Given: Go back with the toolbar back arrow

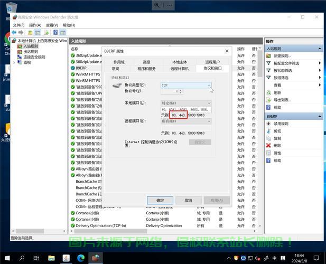Looking at the screenshot, I should [14, 32].
